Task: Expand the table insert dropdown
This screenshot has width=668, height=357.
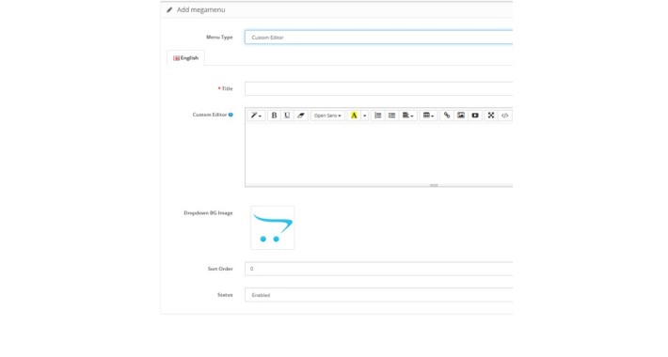Action: pyautogui.click(x=428, y=116)
